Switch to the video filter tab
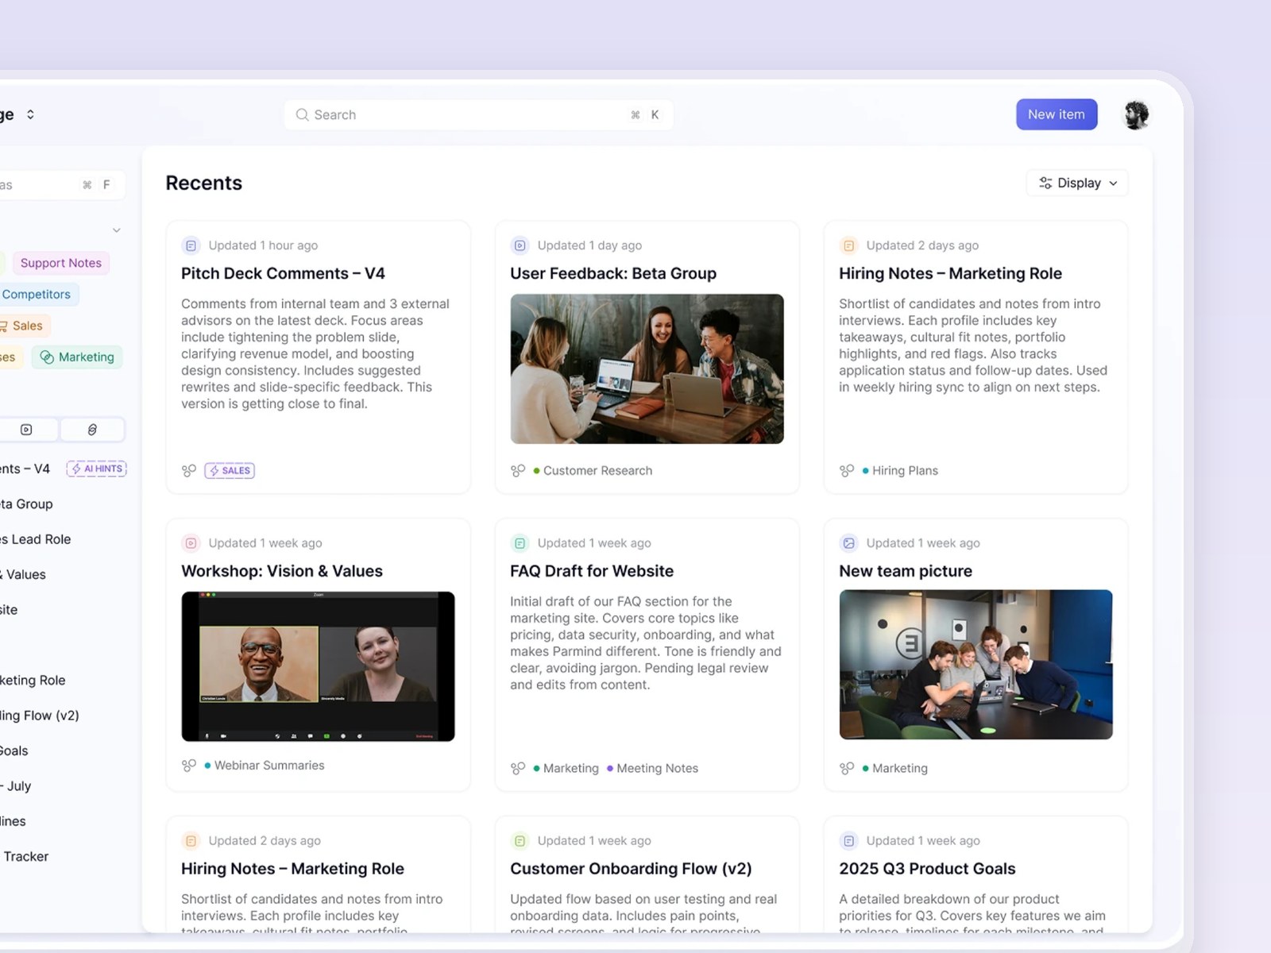This screenshot has width=1271, height=953. click(26, 430)
